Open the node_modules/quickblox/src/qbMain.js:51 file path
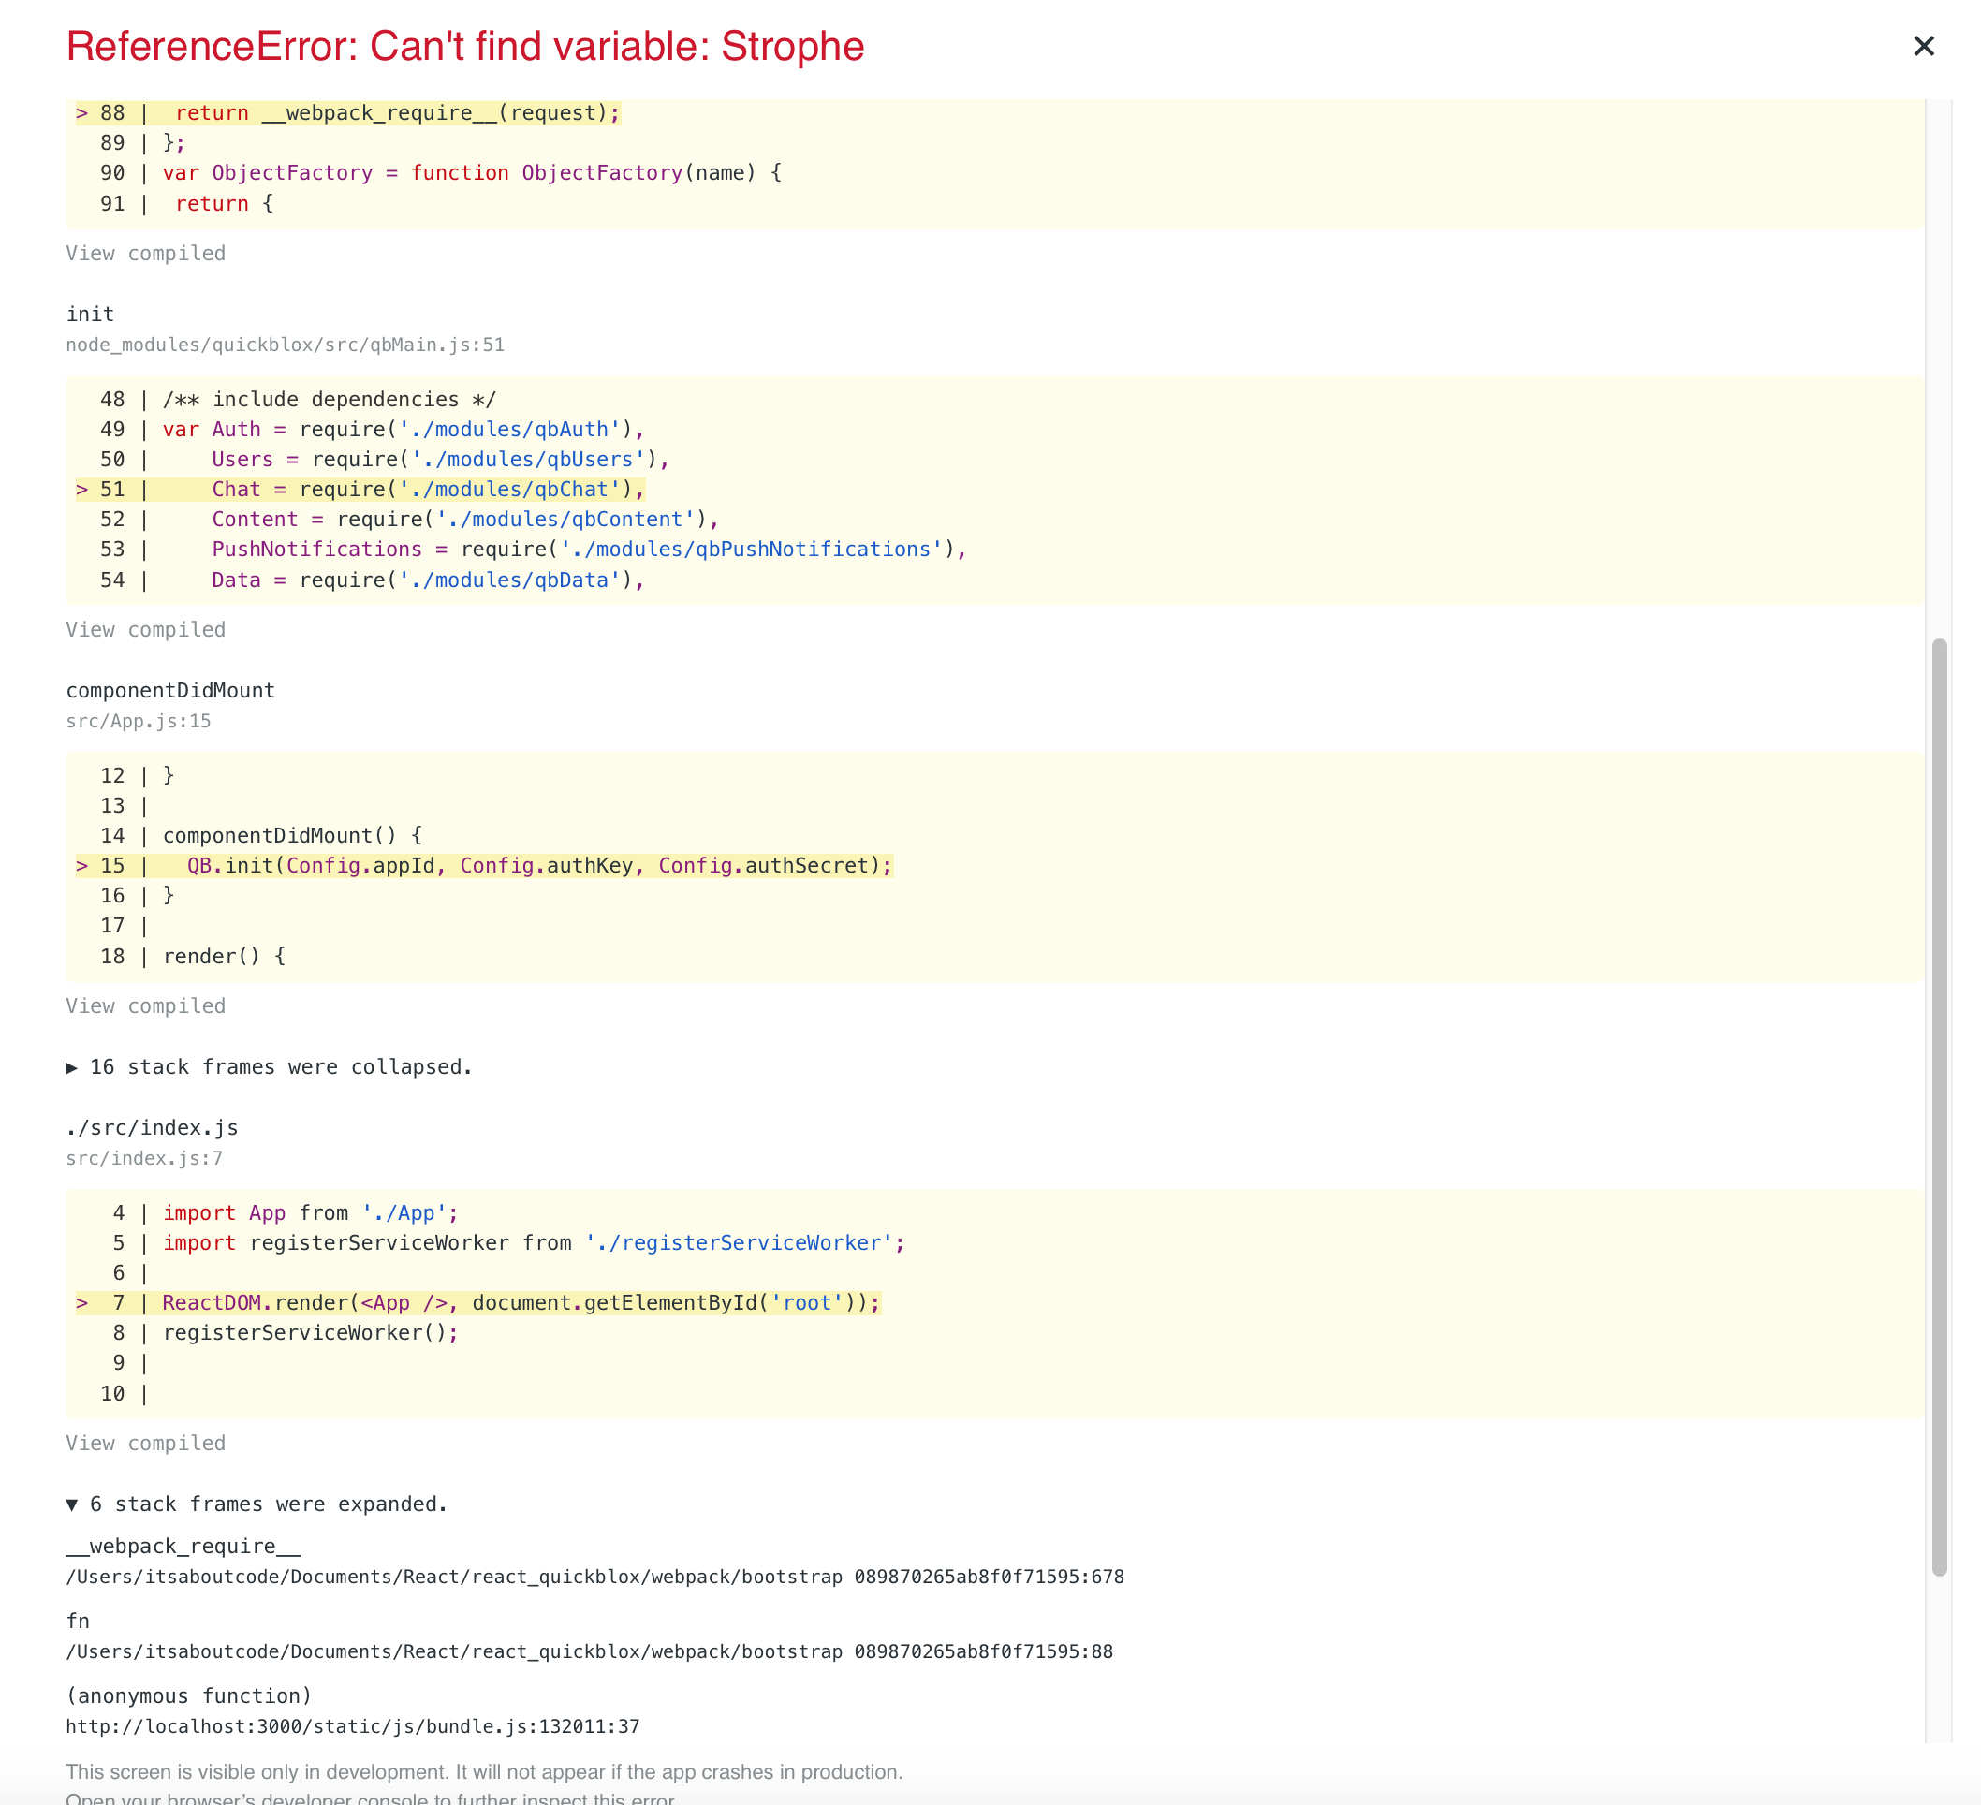 [285, 345]
